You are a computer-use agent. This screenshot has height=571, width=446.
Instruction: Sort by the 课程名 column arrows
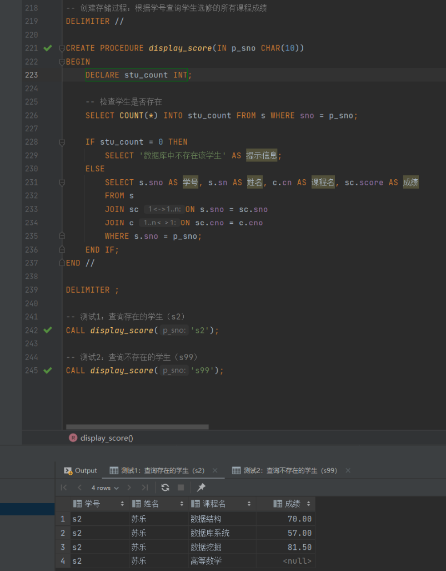tap(249, 504)
